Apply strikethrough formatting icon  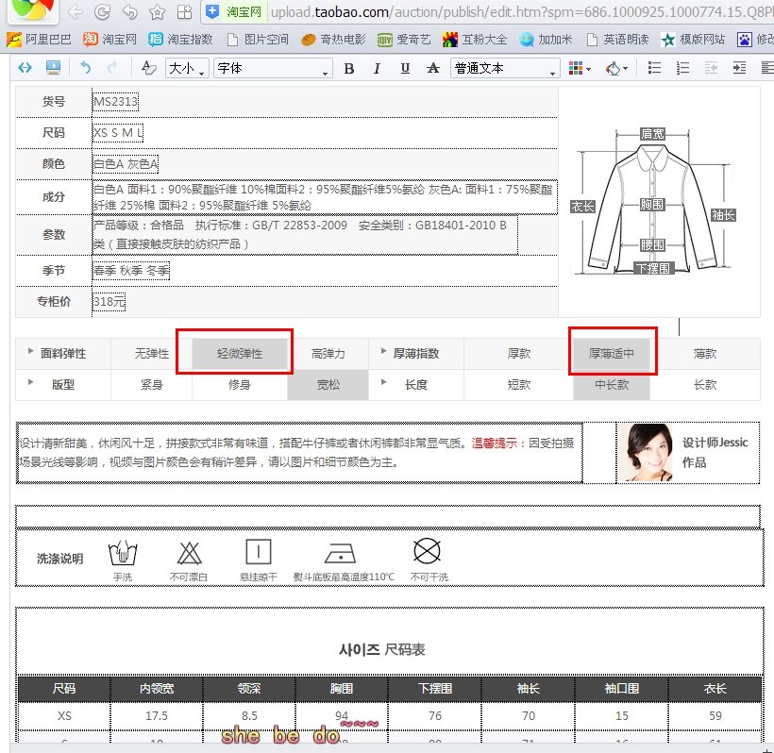tap(433, 69)
